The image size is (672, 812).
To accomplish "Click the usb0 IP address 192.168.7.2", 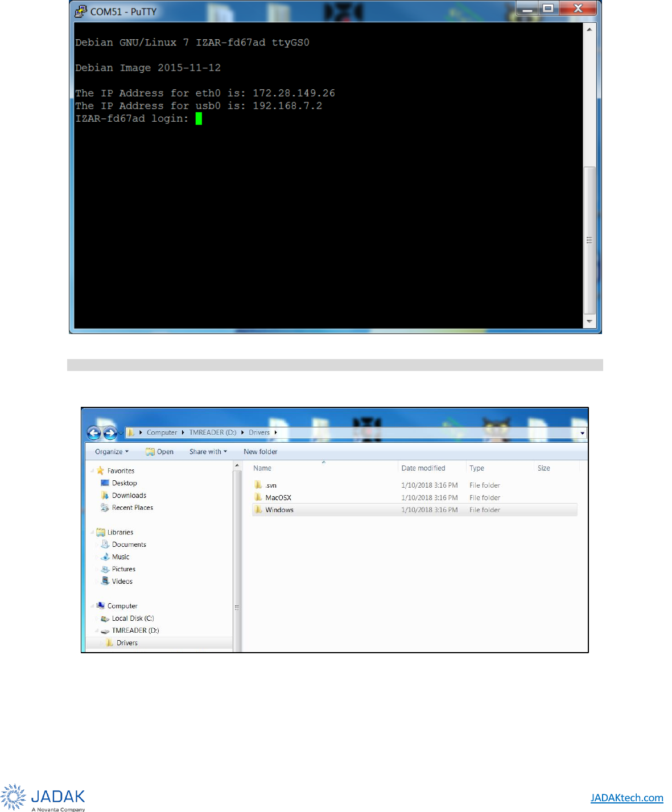I will point(287,106).
